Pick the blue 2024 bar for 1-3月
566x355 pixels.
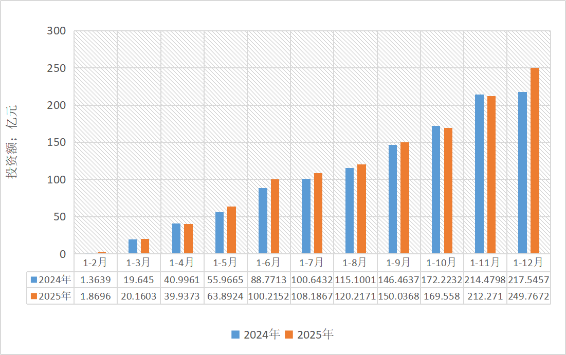click(x=133, y=247)
